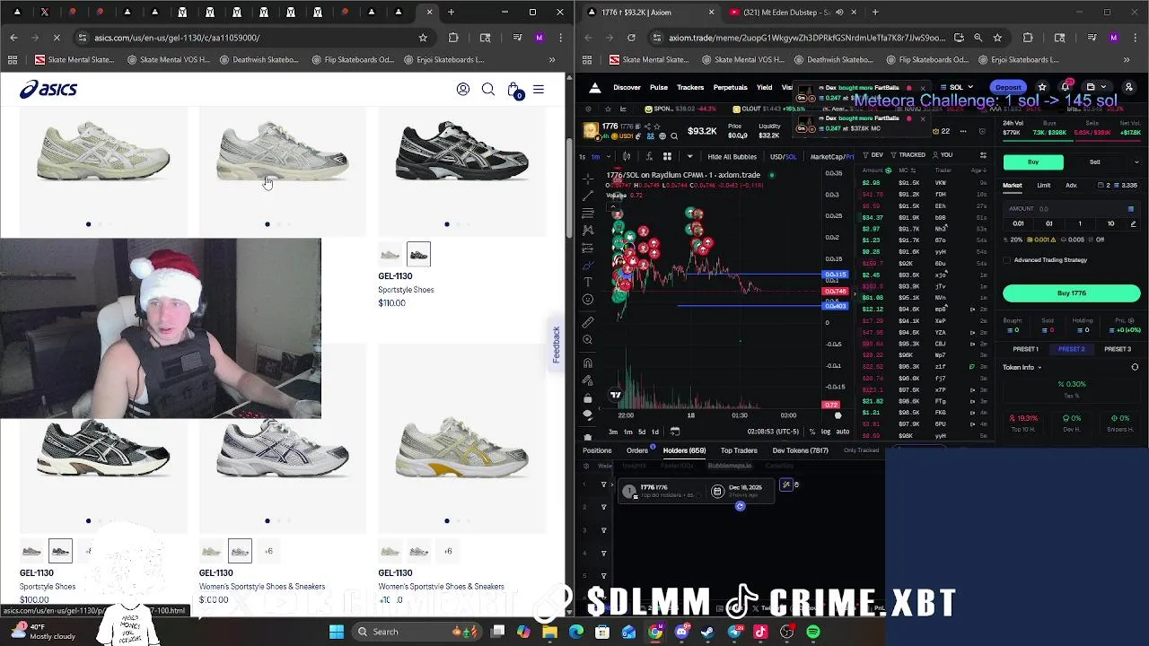Bookmark the ASICS page with the star

click(x=423, y=38)
